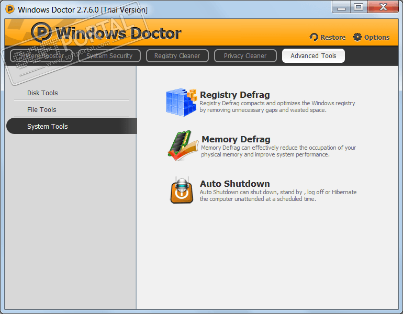Switch to the System Security tab

(109, 56)
